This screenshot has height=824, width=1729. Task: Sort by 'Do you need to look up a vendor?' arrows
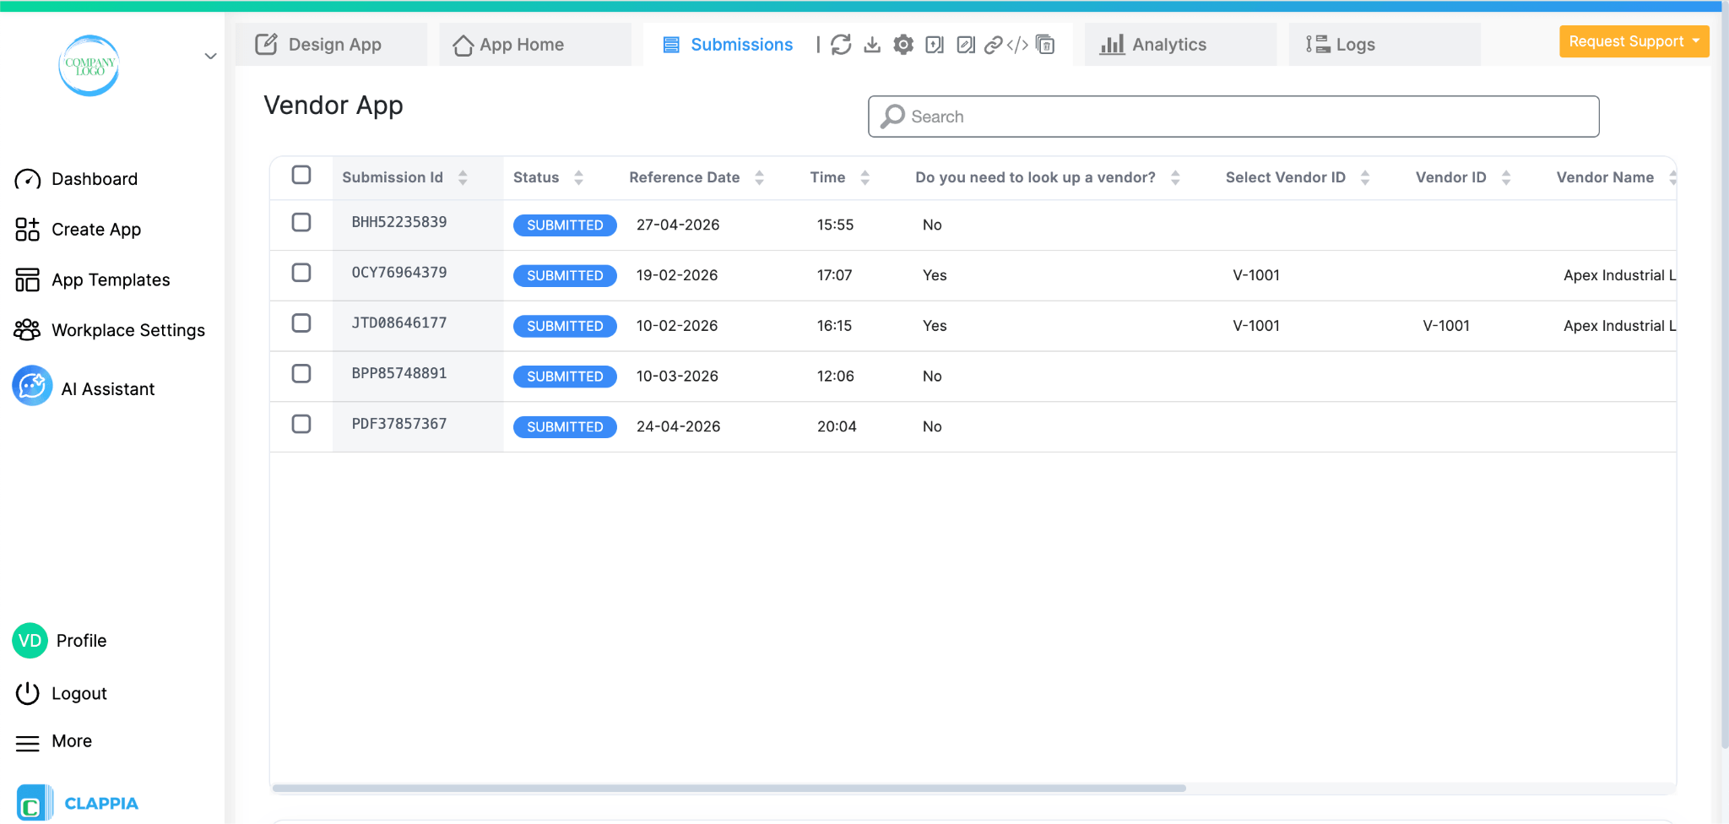coord(1175,177)
